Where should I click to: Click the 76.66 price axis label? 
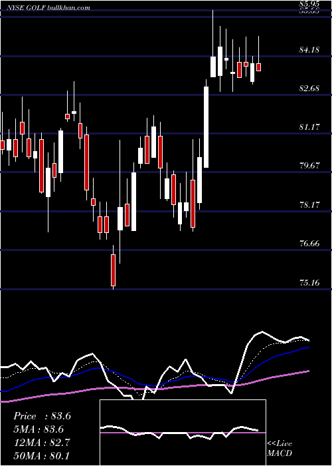point(309,244)
